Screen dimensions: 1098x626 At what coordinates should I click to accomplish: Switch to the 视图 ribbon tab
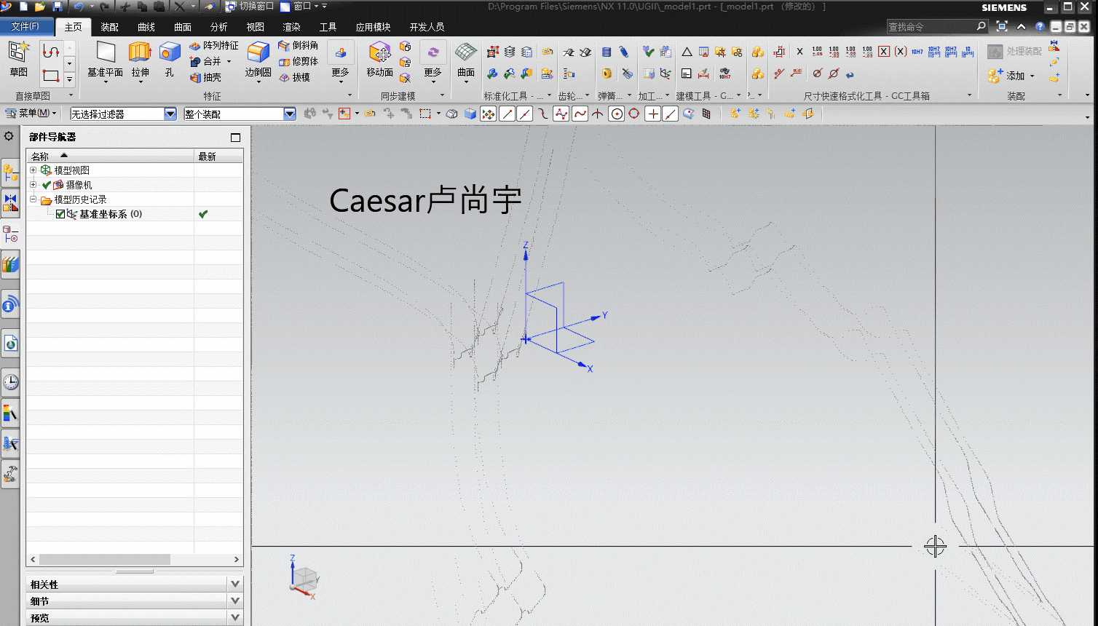click(x=256, y=27)
